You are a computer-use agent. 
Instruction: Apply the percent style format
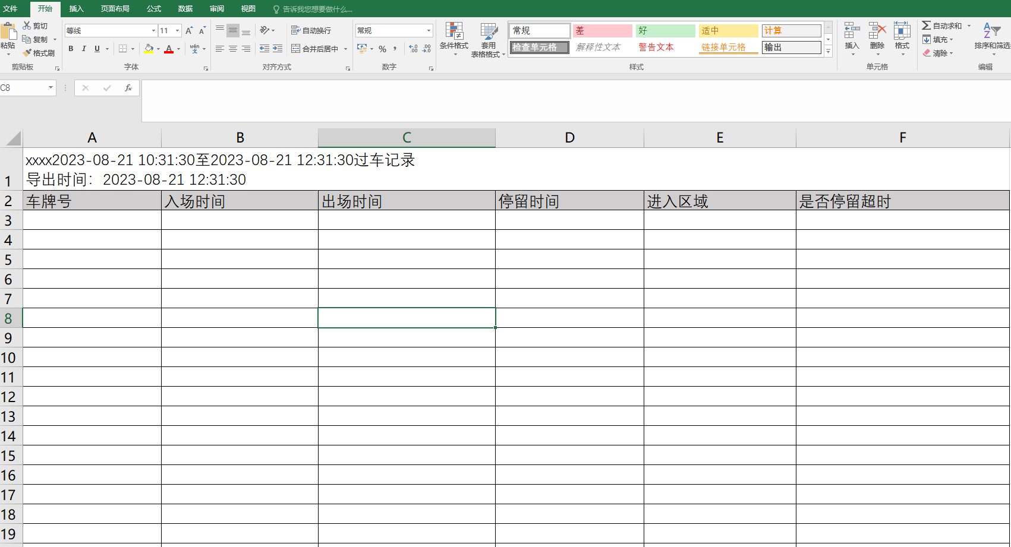(382, 49)
